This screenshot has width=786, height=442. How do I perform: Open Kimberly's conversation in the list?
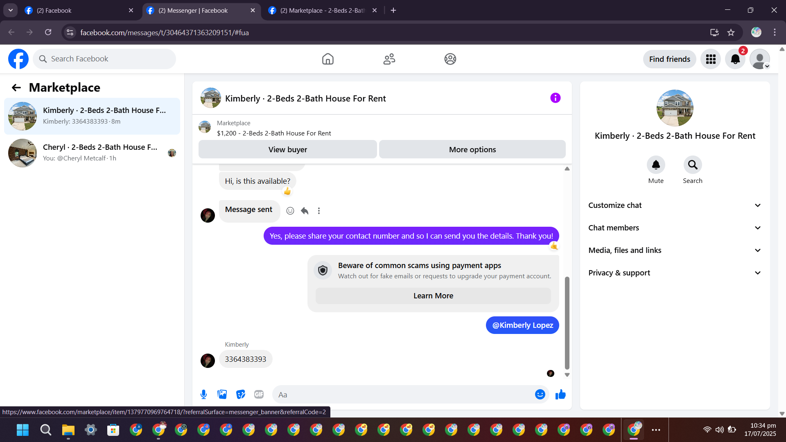click(x=92, y=116)
